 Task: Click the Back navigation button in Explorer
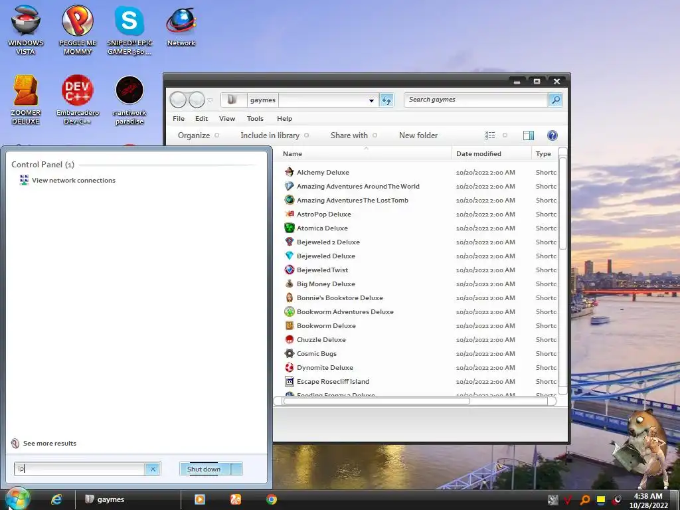pos(178,100)
